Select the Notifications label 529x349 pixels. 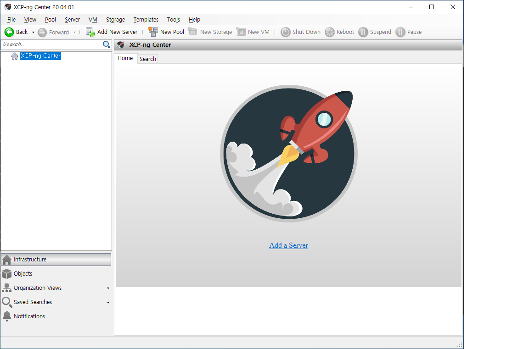point(29,316)
